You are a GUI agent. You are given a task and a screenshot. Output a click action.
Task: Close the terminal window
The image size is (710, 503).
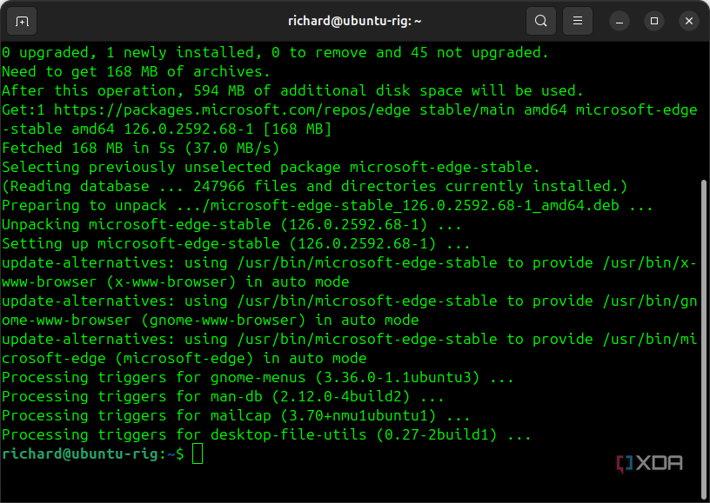click(688, 20)
